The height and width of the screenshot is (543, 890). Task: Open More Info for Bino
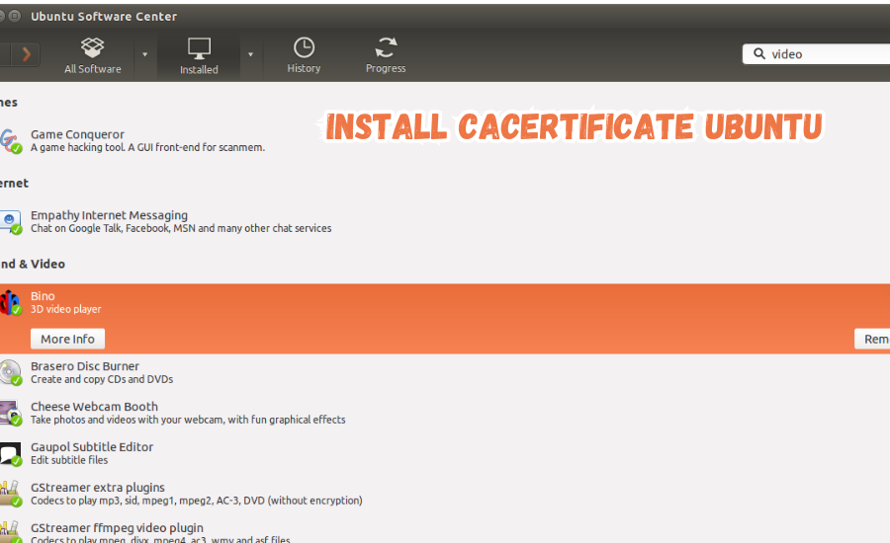[67, 339]
